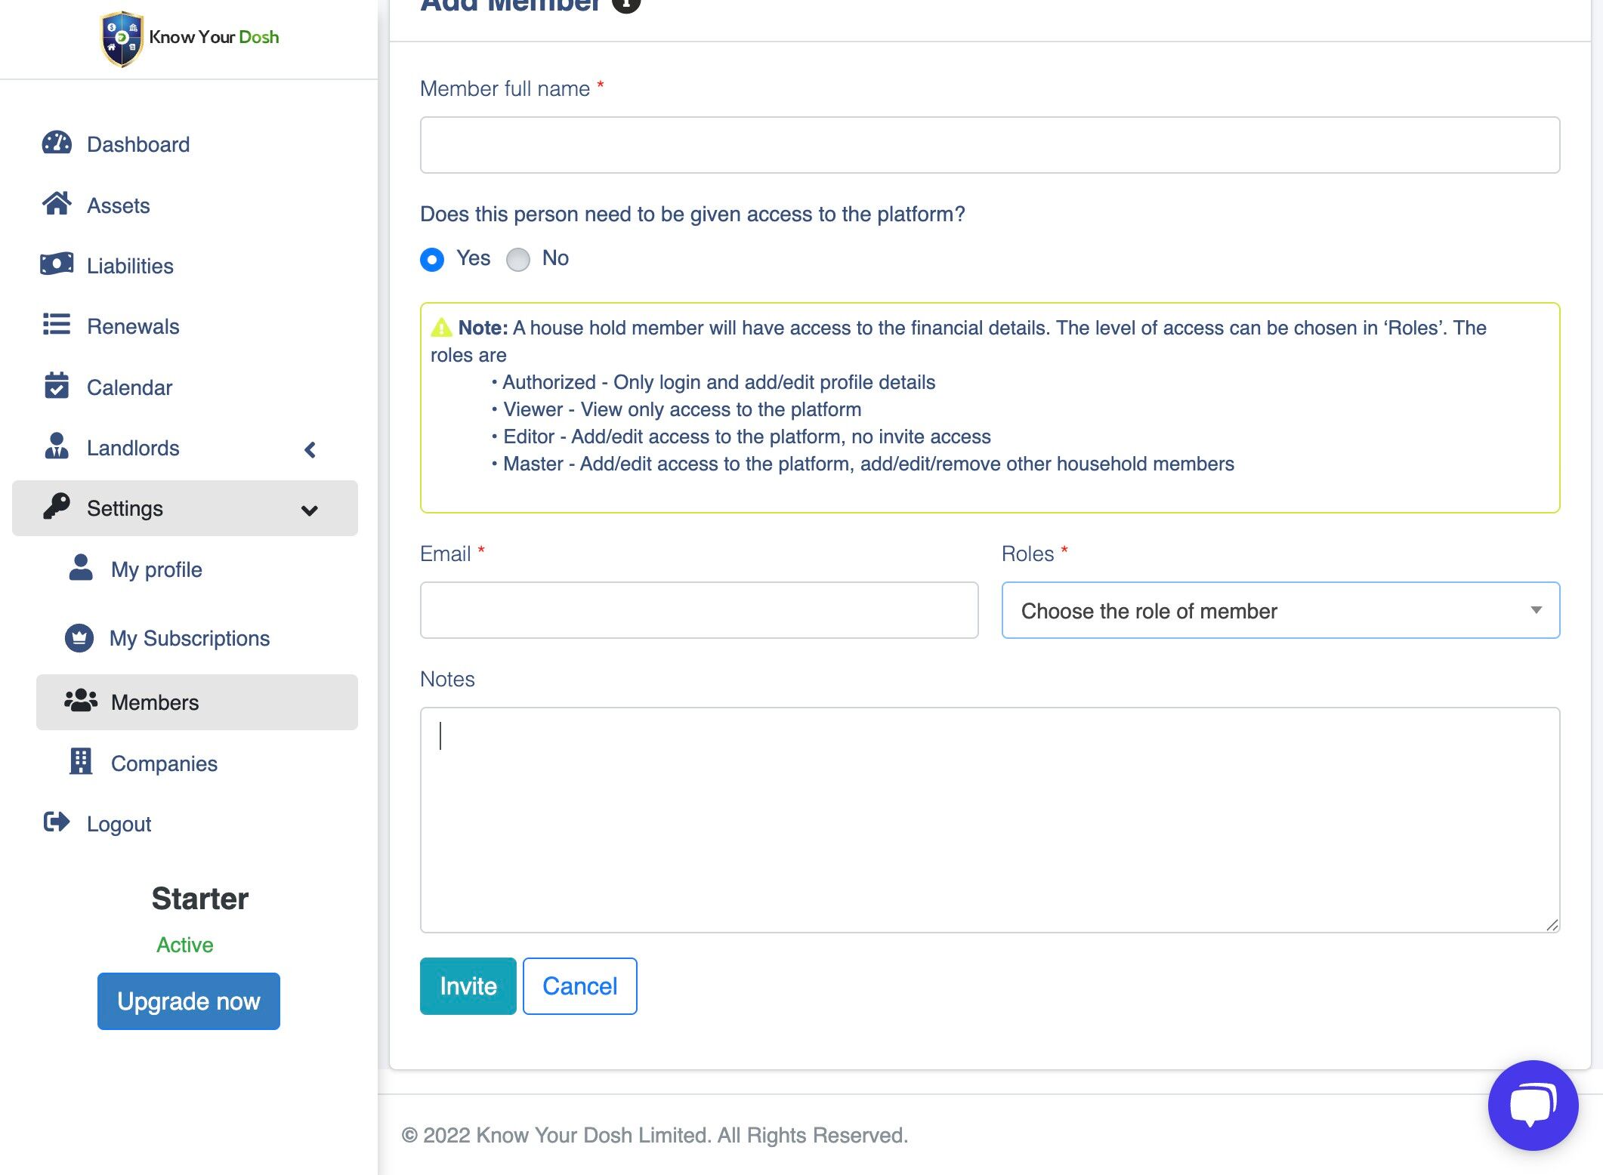Viewport: 1603px width, 1175px height.
Task: Collapse the Settings menu chevron
Action: (309, 510)
